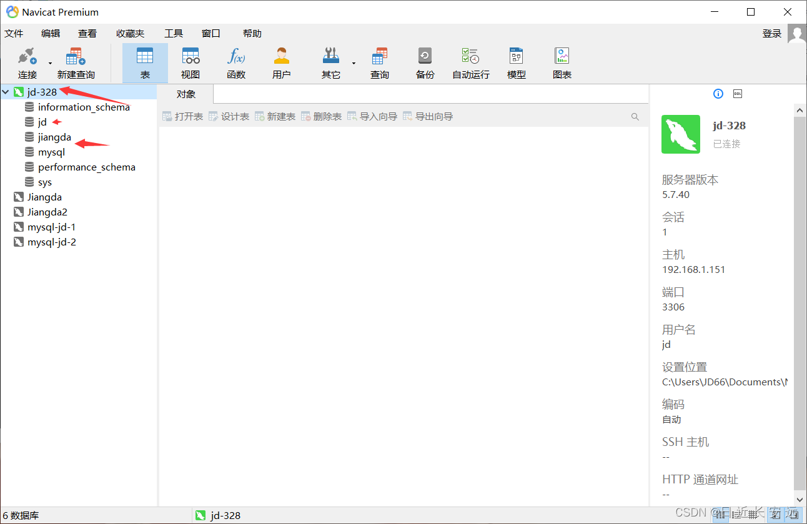807x524 pixels.
Task: Select the jiangda database
Action: (54, 137)
